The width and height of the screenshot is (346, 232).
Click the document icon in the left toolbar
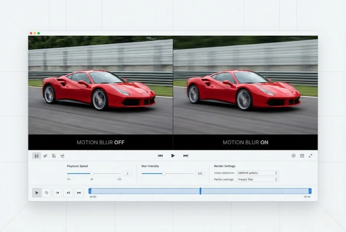[54, 156]
